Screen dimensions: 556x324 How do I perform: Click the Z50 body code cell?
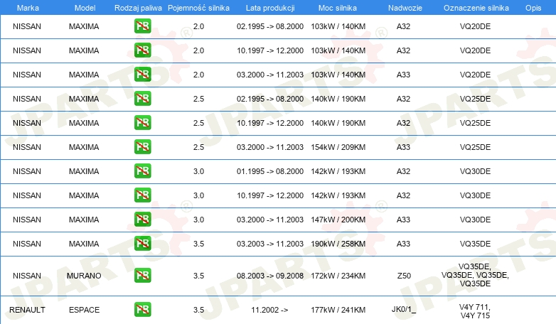404,276
